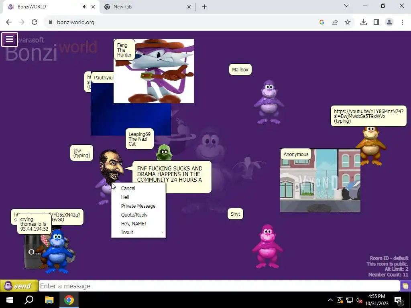Open the taskbar clock and date
Image resolution: width=411 pixels, height=308 pixels.
click(376, 300)
